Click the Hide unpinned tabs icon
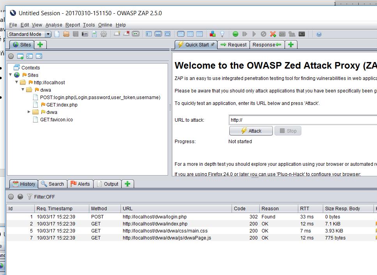377x275 pixels. click(x=126, y=34)
